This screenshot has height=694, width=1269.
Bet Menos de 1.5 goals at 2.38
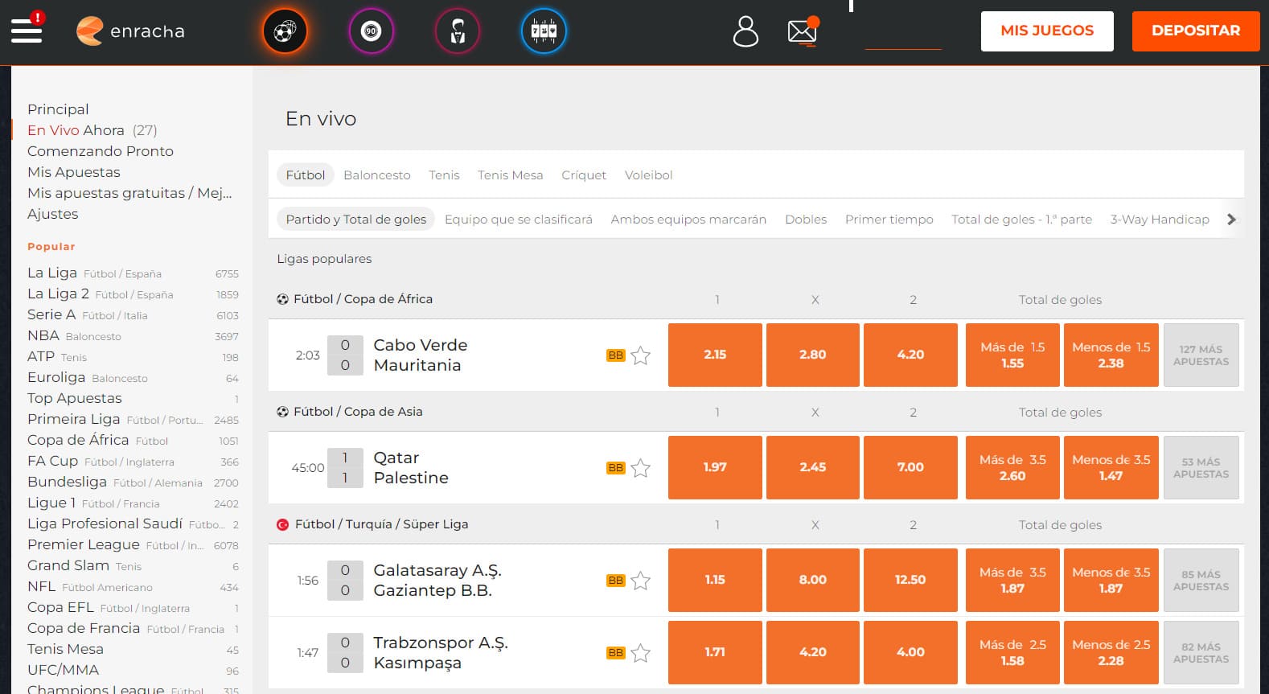point(1111,355)
